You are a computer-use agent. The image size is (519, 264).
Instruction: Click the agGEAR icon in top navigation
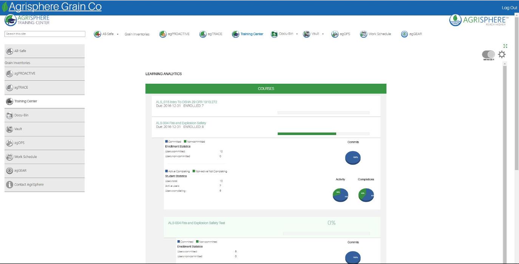point(405,34)
